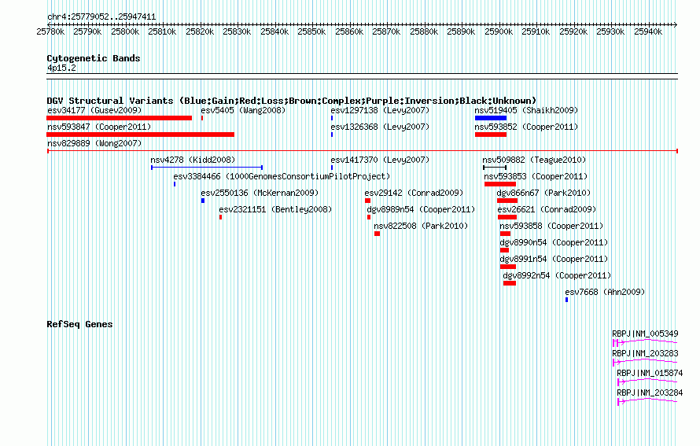700x446 pixels.
Task: Click the red bar under esv26621
Action: (507, 217)
